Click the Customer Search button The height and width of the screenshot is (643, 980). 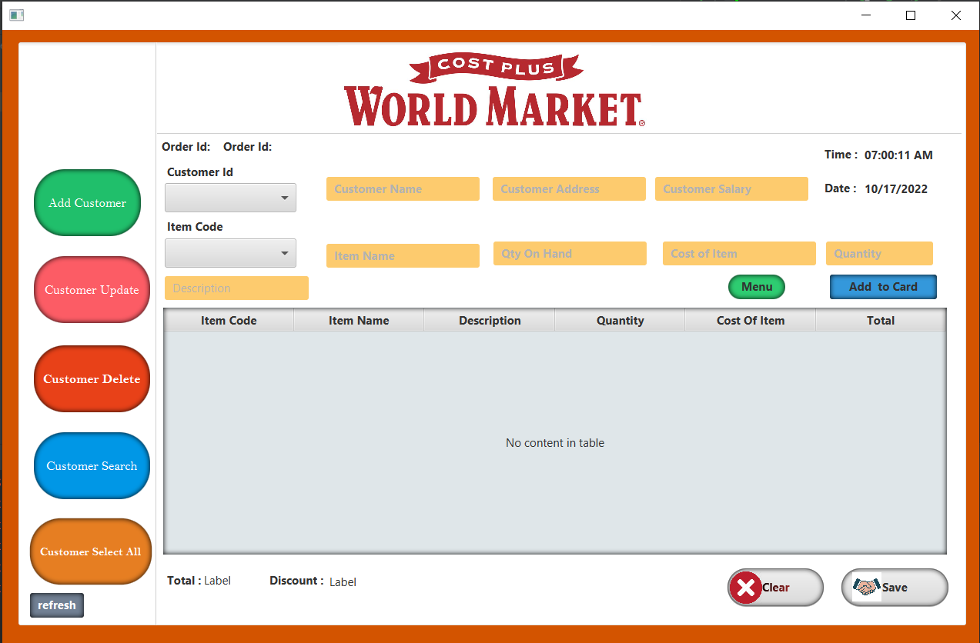tap(92, 466)
